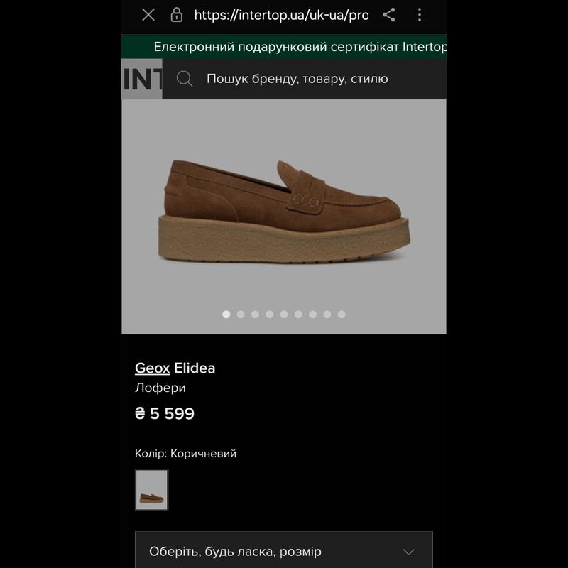Tap the share icon in browser bar
568x568 pixels.
[389, 15]
